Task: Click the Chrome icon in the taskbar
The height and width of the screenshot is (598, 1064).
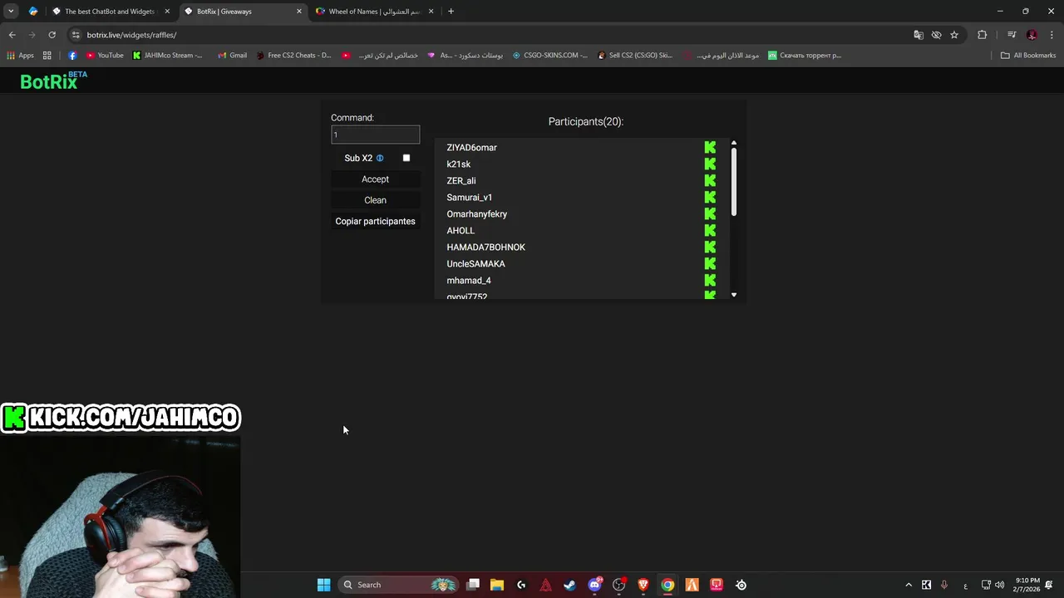Action: pos(667,585)
